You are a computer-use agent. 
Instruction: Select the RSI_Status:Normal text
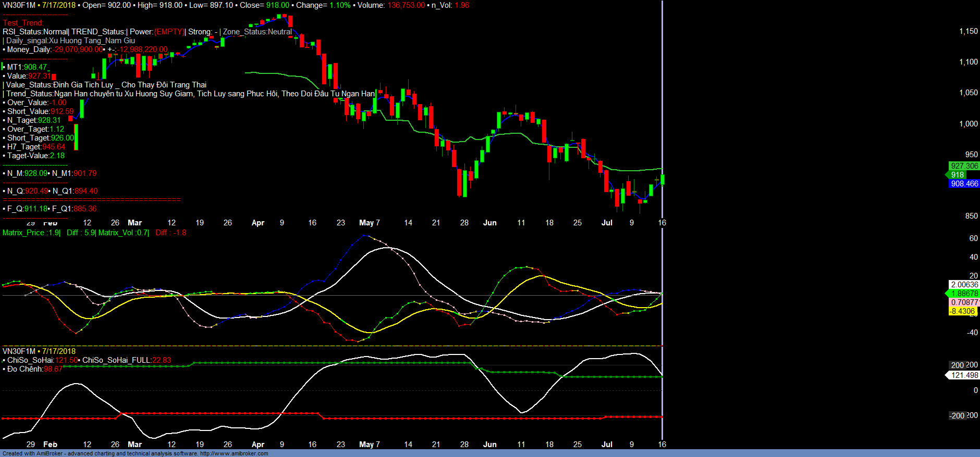(x=35, y=32)
